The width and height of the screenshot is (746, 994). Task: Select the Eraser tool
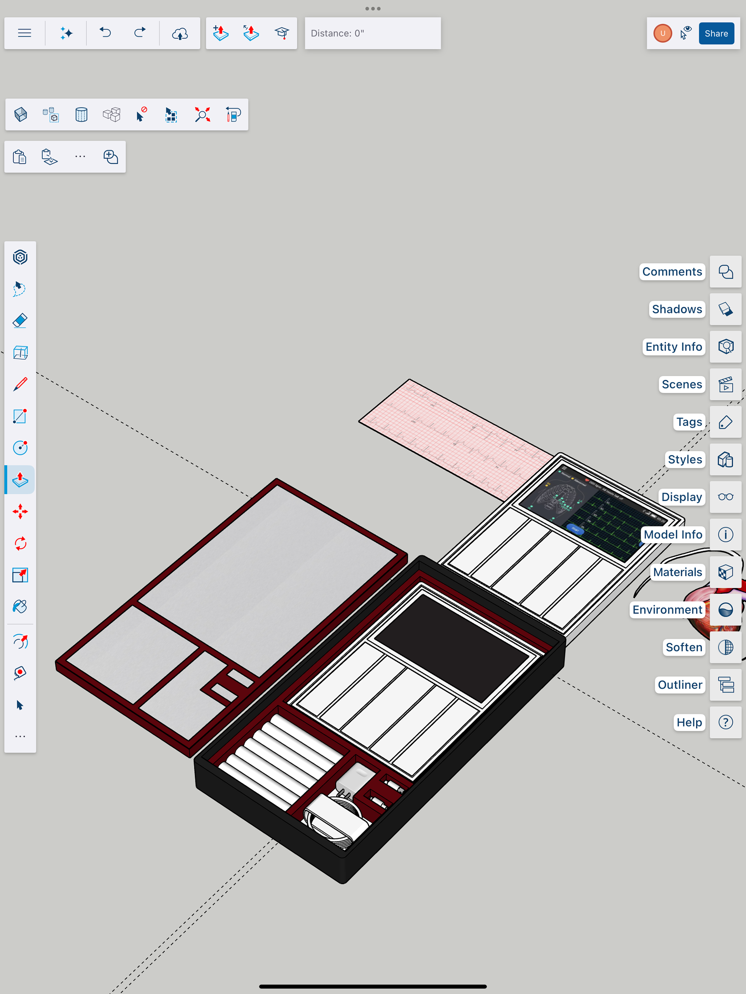coord(20,321)
